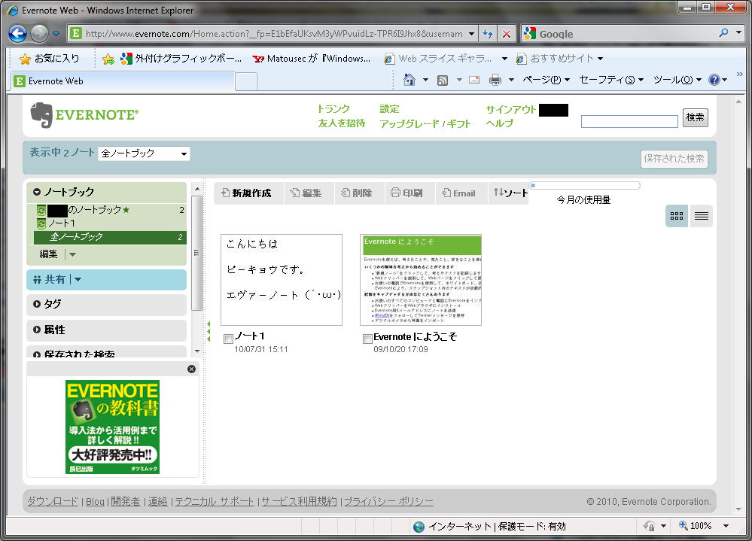
Task: Select the 全ノートブック notebook row
Action: coord(110,237)
